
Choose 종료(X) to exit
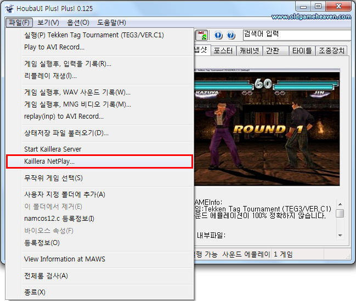(x=99, y=292)
